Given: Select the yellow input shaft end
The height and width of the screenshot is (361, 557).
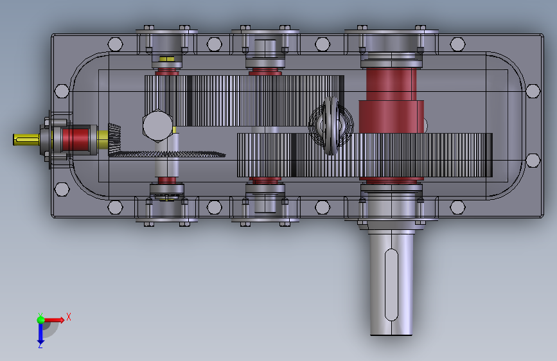Looking at the screenshot, I should 26,139.
